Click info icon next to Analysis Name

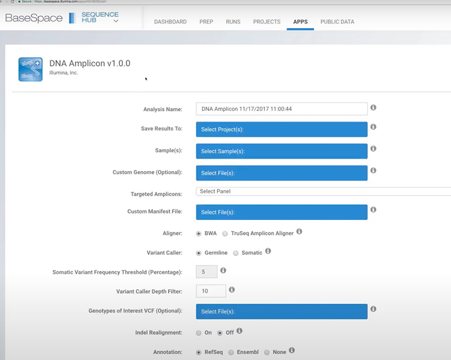[x=373, y=107]
